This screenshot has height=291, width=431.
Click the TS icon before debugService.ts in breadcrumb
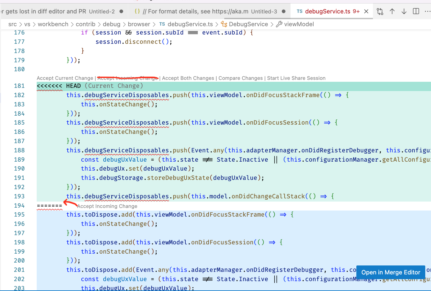point(162,24)
